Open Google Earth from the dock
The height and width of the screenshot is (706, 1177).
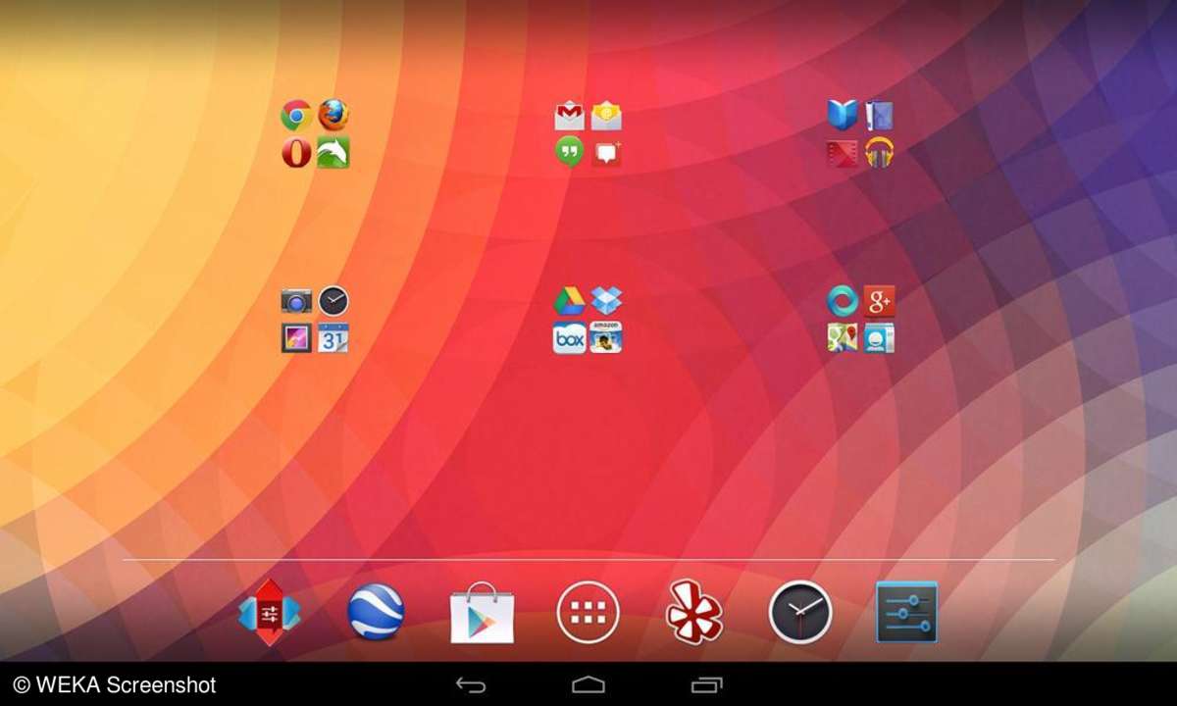376,612
